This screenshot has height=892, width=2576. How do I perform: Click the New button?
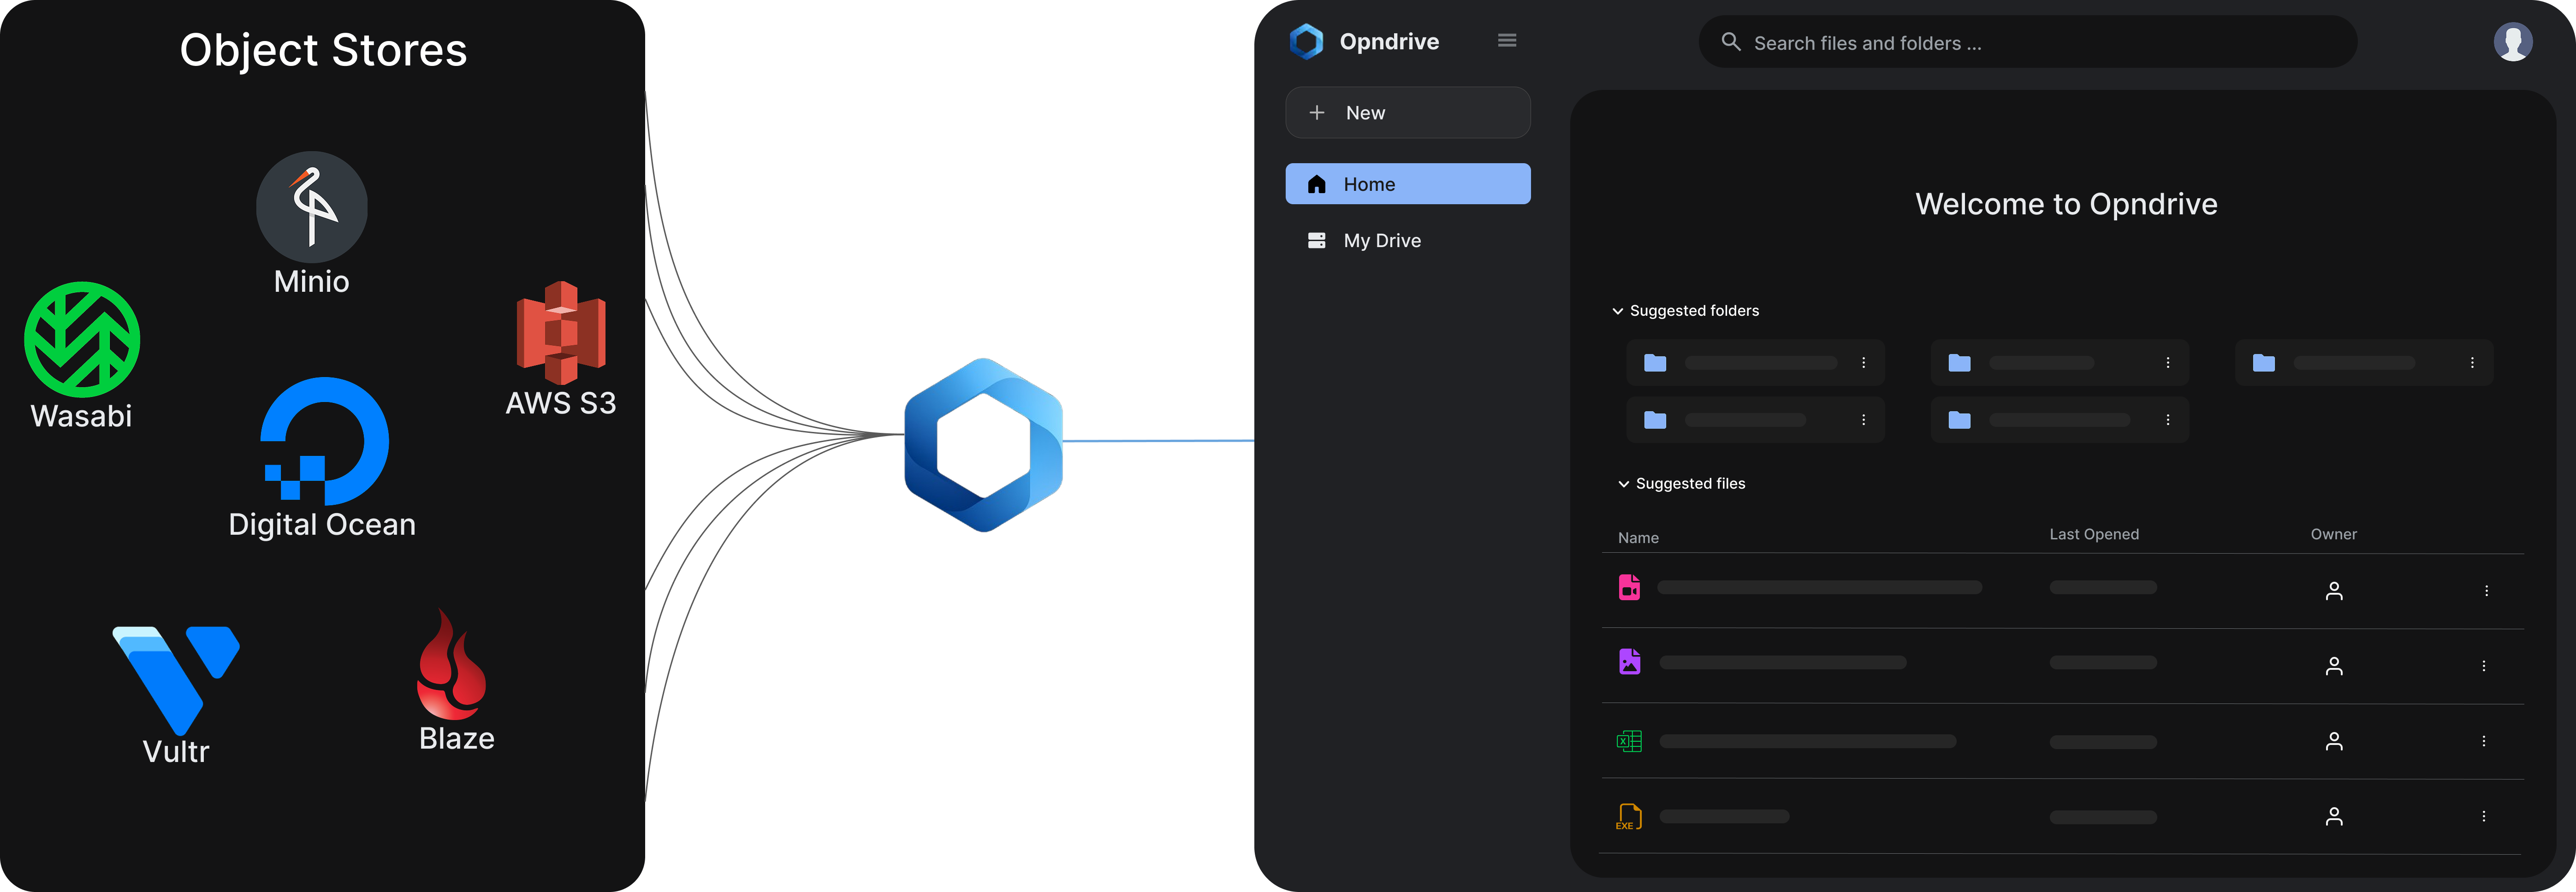click(x=1407, y=113)
